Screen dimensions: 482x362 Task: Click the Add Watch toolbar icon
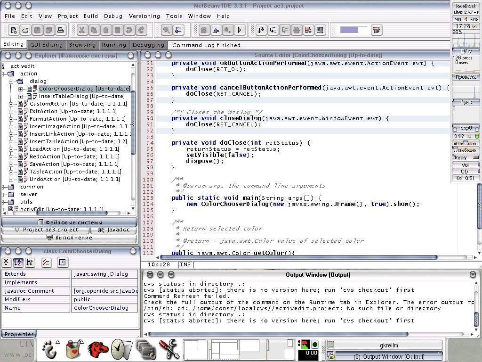click(320, 30)
